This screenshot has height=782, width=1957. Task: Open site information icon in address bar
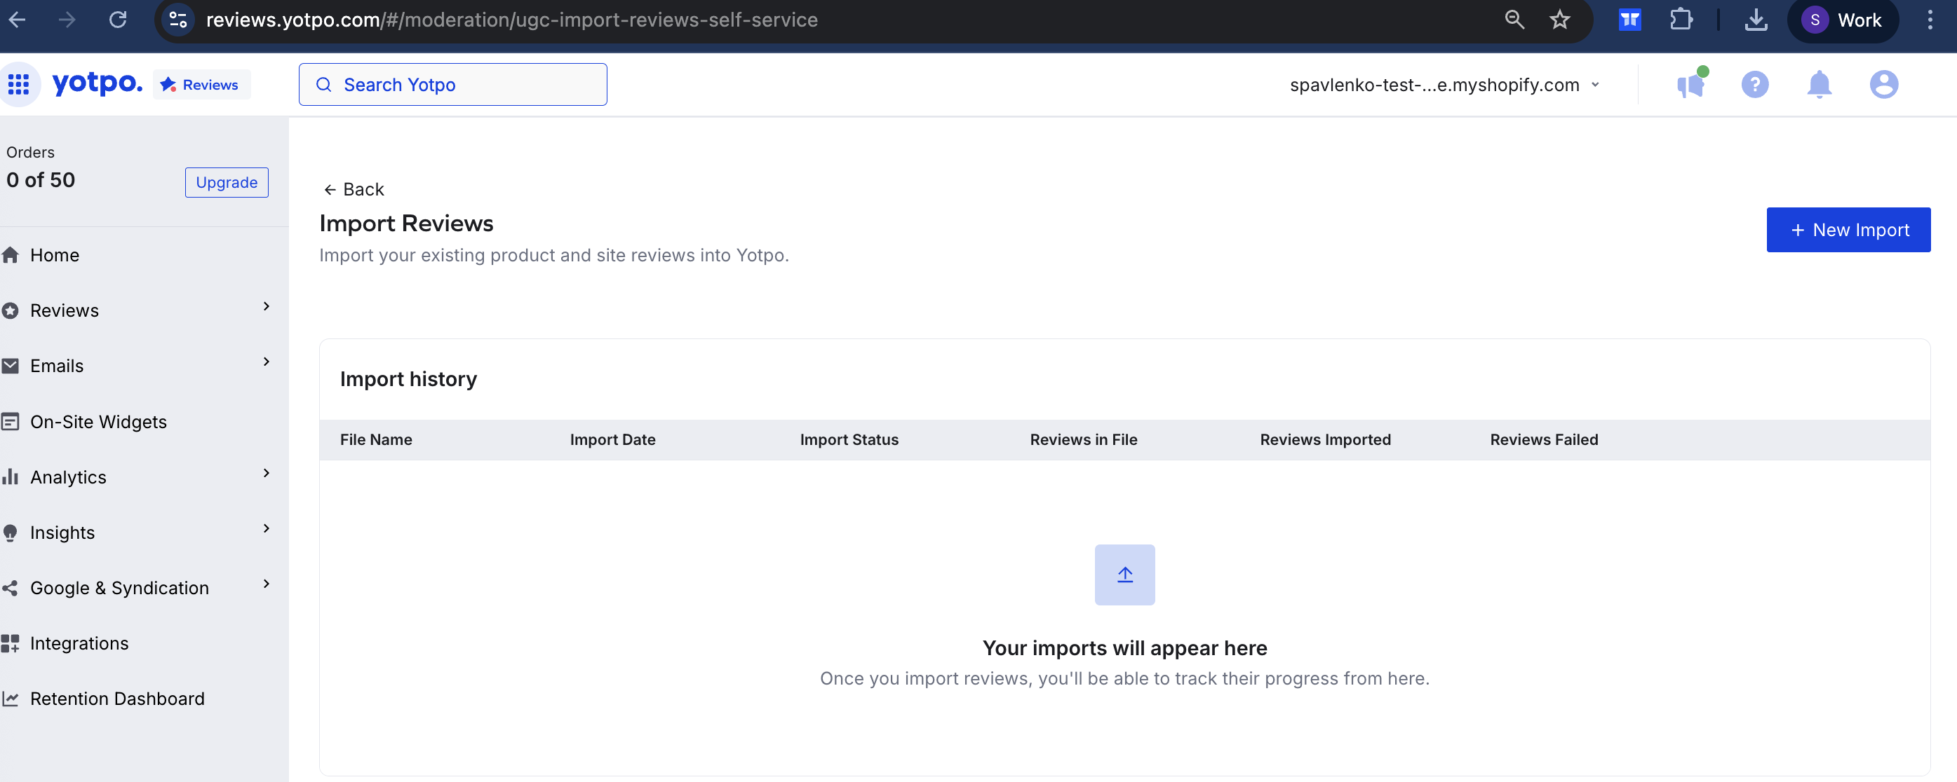(x=177, y=20)
